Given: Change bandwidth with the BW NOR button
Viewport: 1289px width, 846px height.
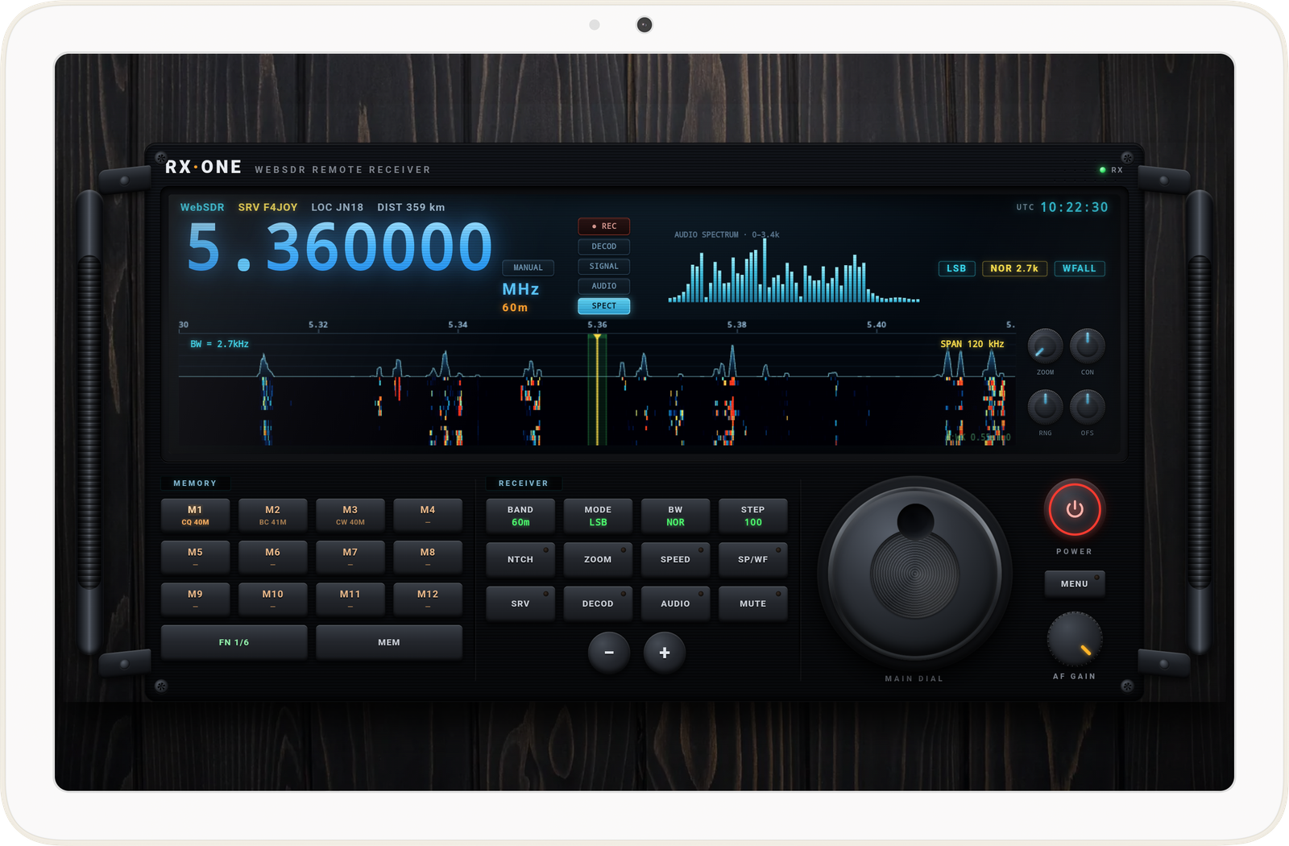Looking at the screenshot, I should coord(675,516).
